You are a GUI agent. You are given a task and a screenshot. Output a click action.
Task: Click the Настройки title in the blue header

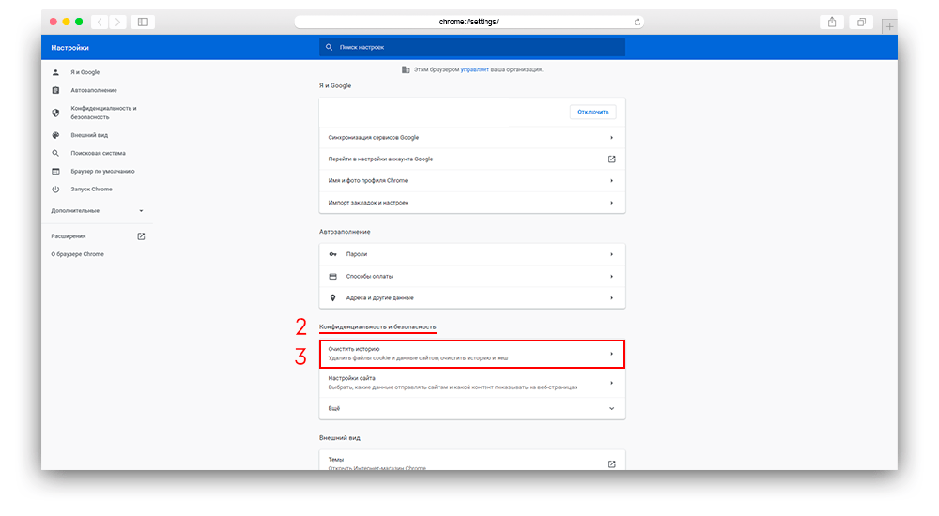click(x=69, y=48)
